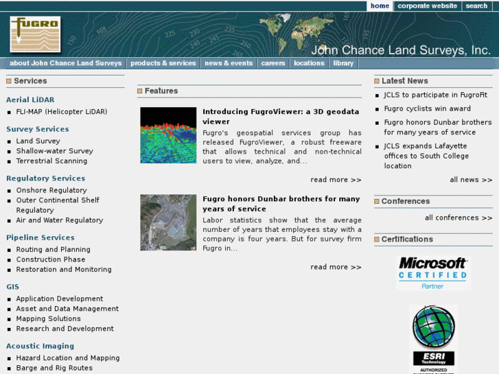This screenshot has height=374, width=499.
Task: Click read more under Dunbar brothers feature
Action: point(336,267)
